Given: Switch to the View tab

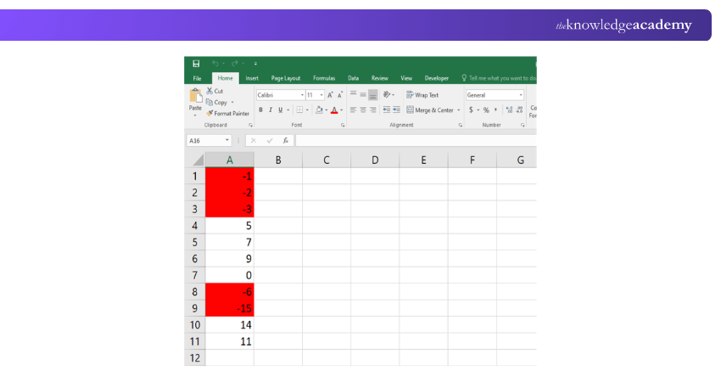Looking at the screenshot, I should [x=406, y=78].
